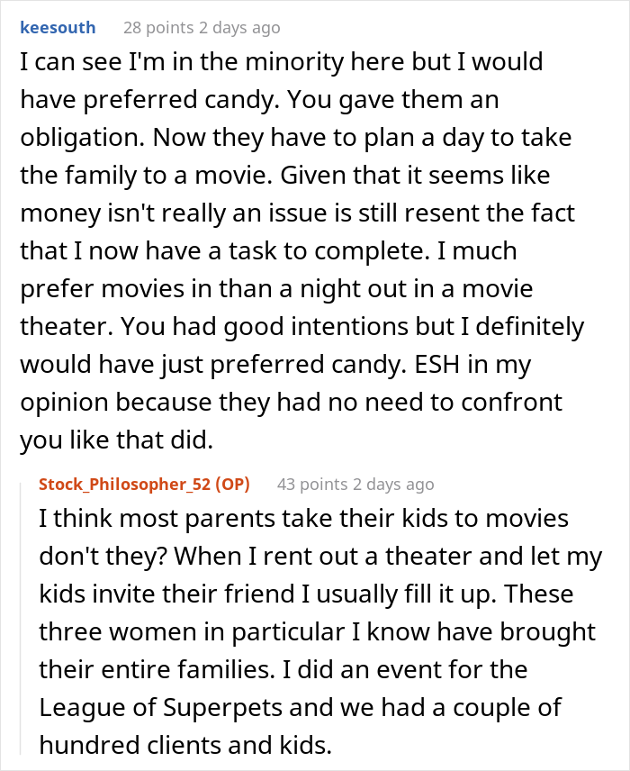
Task: Click the (OP) label beside Stock_Philosopher_52
Action: tap(232, 484)
